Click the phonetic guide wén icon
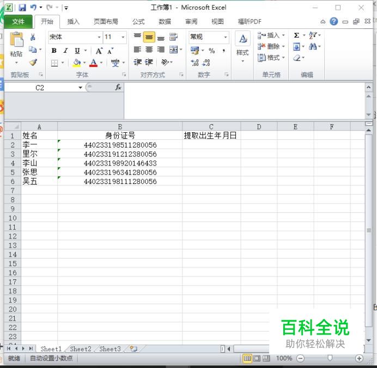Image resolution: width=377 pixels, height=368 pixels. pyautogui.click(x=115, y=63)
